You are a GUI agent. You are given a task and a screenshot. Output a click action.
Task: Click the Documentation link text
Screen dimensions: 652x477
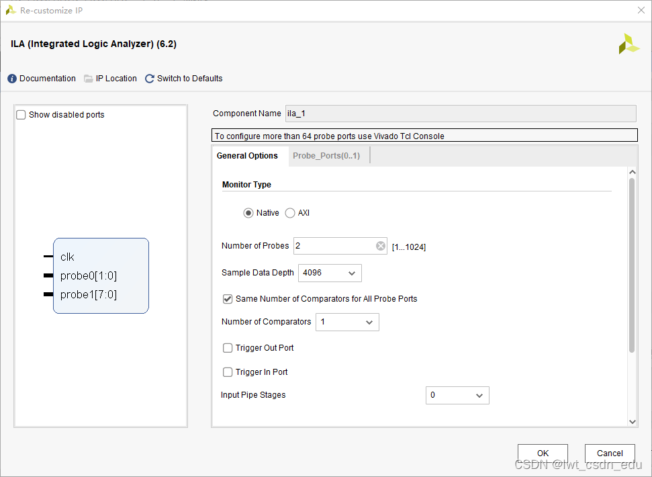[x=48, y=79]
